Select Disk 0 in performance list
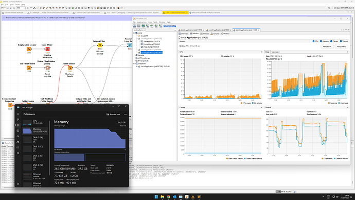Image resolution: width=355 pixels, height=200 pixels. pos(35,139)
